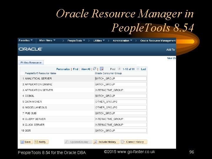Viewport: 212px width, 159px height.
Task: Click the Notify button
Action: point(41,142)
